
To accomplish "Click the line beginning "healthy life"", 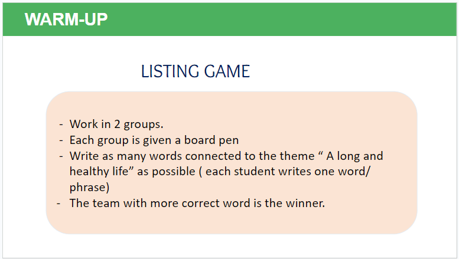I will [x=220, y=171].
